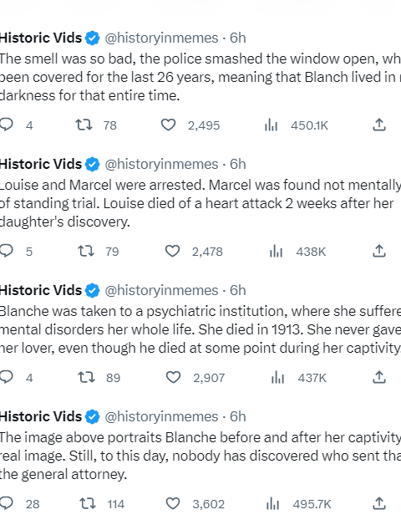Open the 6h timestamp on third tweet

pos(237,290)
